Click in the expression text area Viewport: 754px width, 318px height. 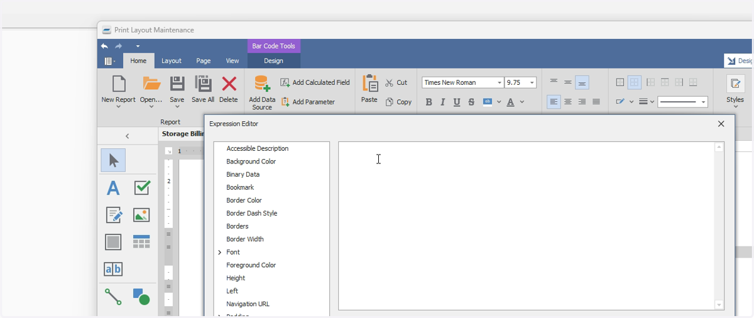[x=527, y=226]
